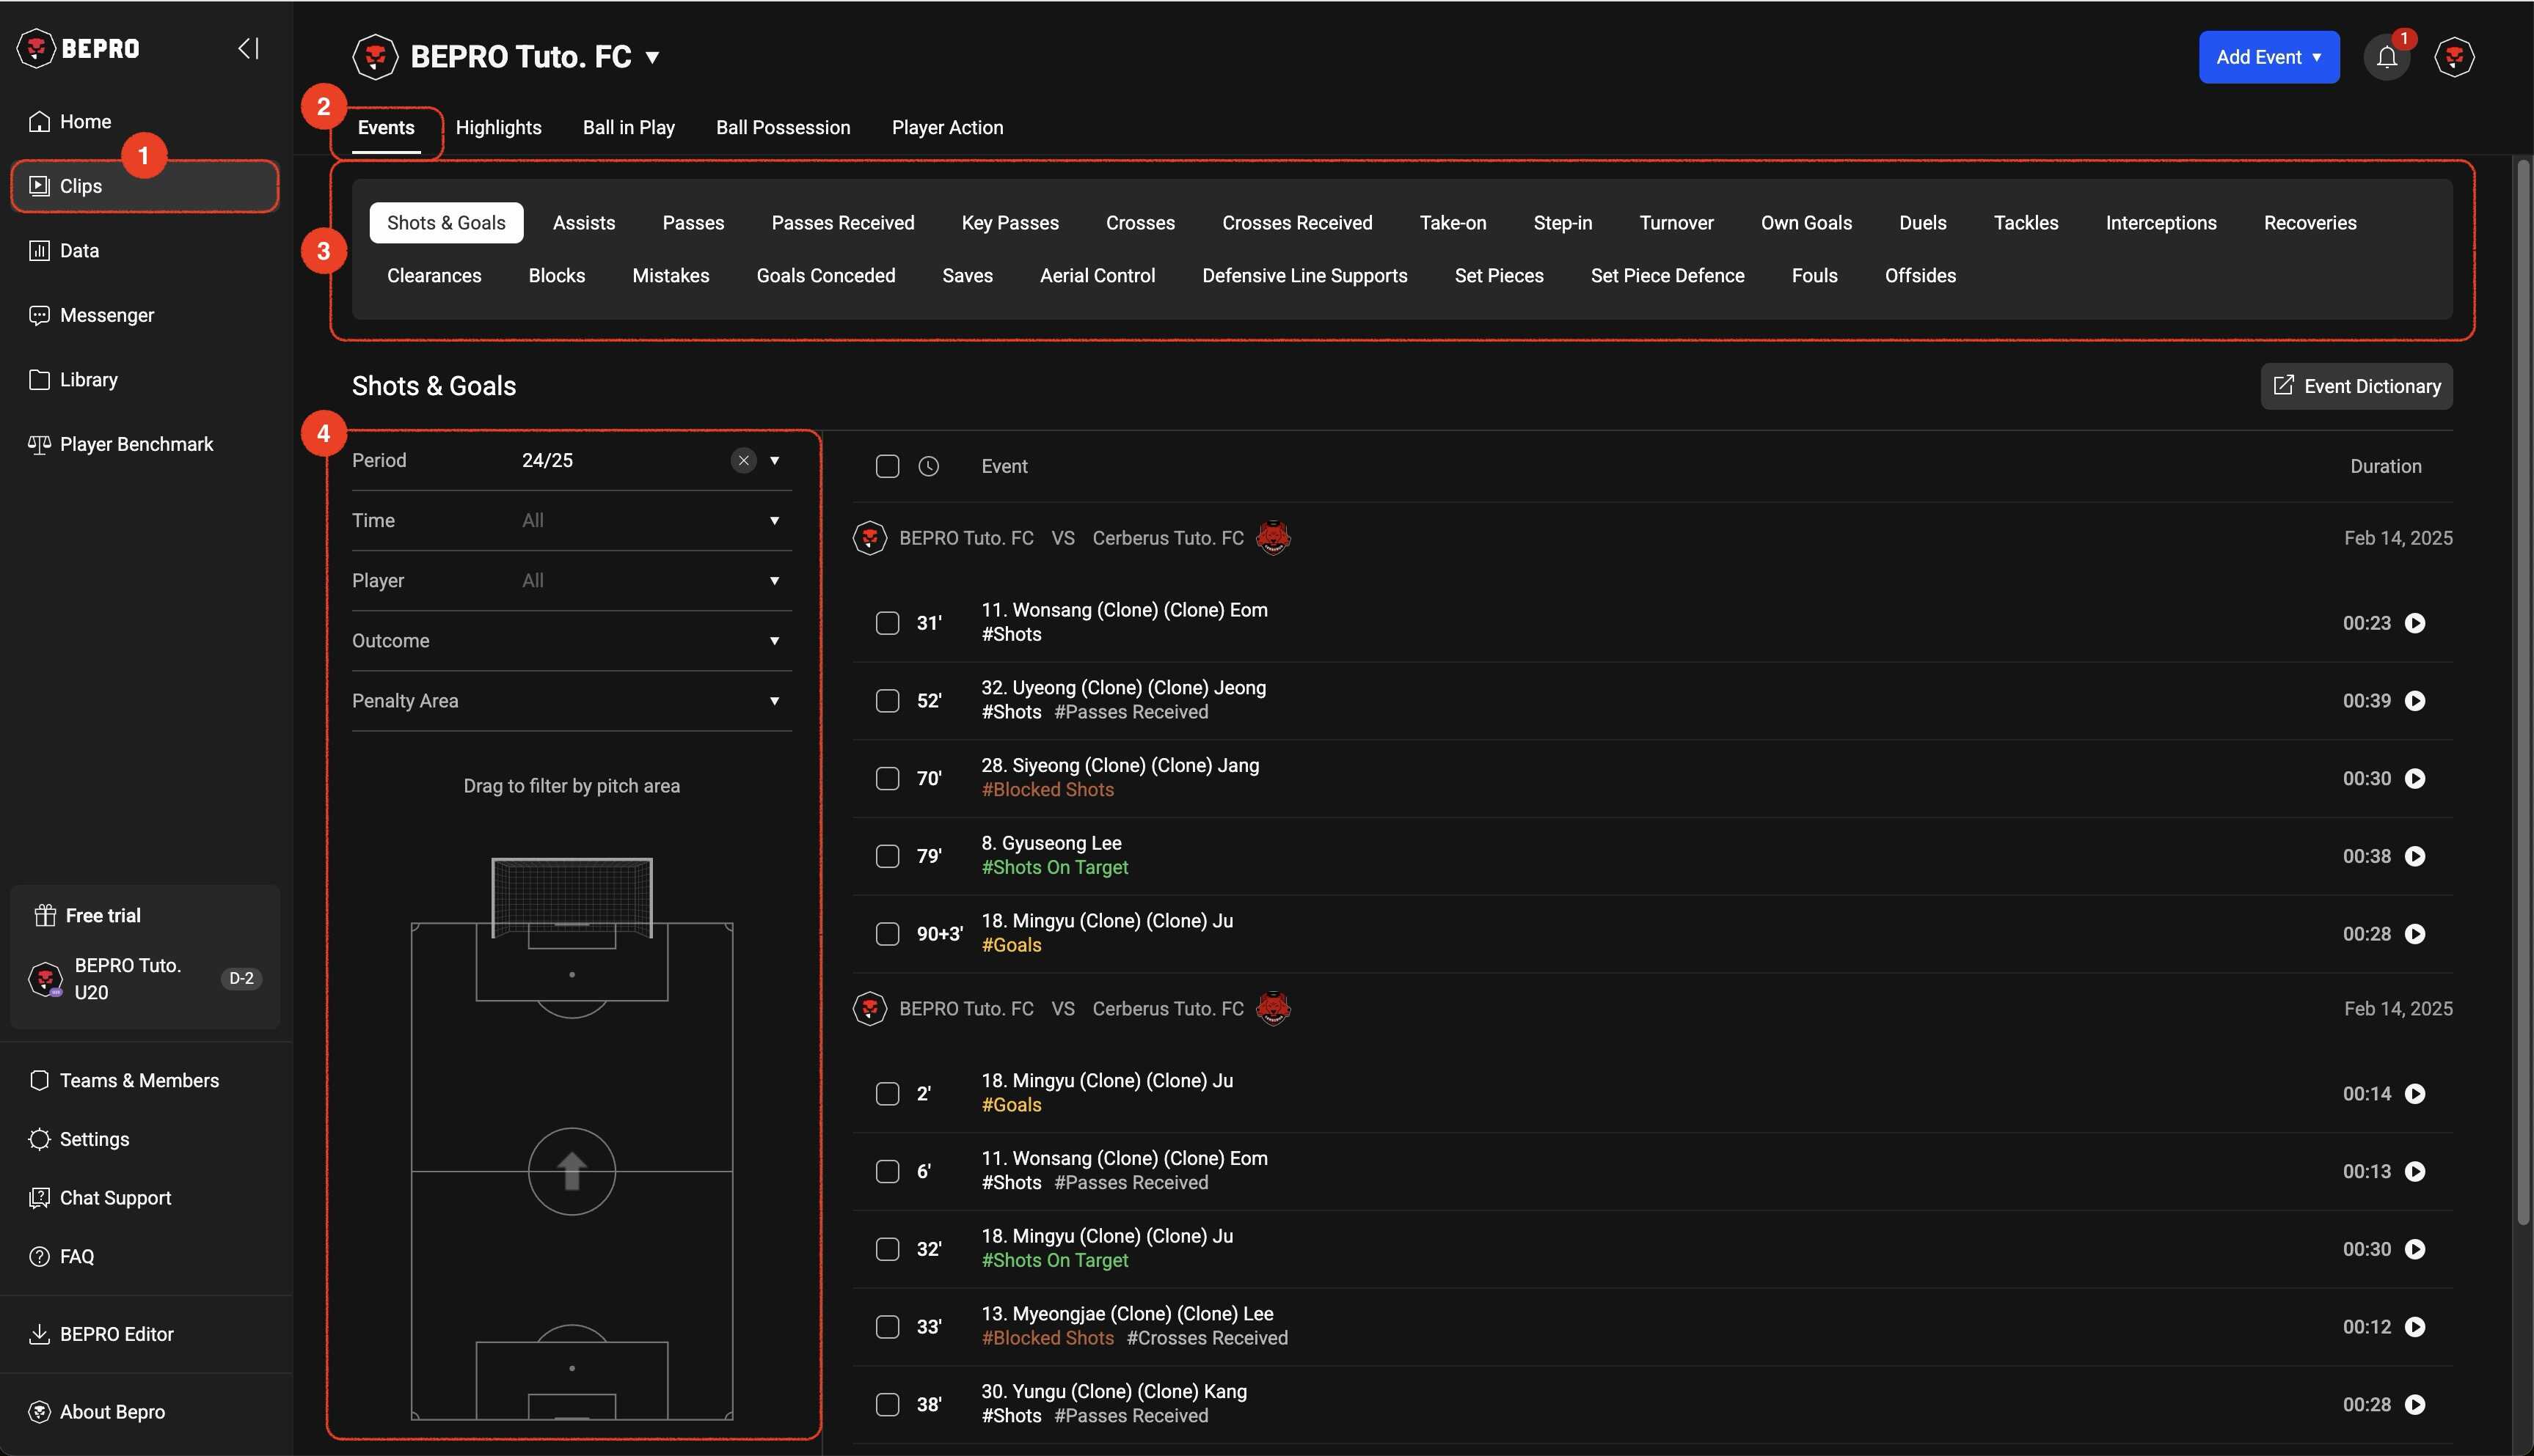Viewport: 2534px width, 1456px height.
Task: Open the Event Dictionary
Action: [x=2356, y=386]
